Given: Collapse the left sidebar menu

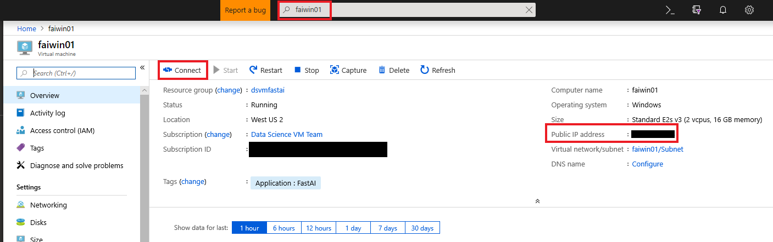Looking at the screenshot, I should 142,67.
